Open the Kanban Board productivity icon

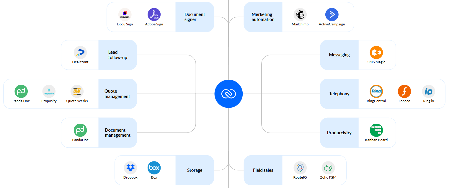(376, 130)
